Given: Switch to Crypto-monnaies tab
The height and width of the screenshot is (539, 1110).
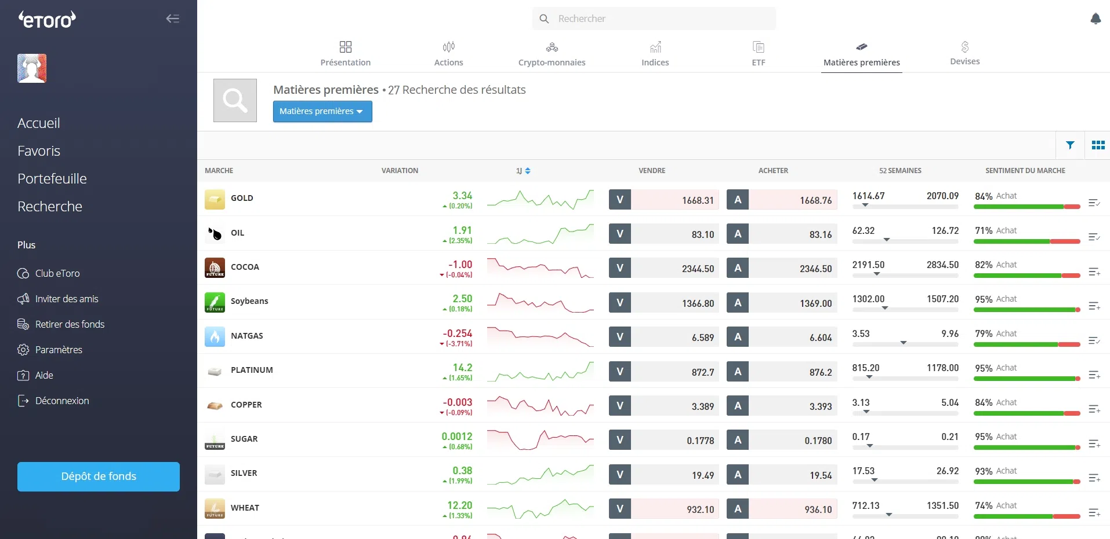Looking at the screenshot, I should point(552,54).
